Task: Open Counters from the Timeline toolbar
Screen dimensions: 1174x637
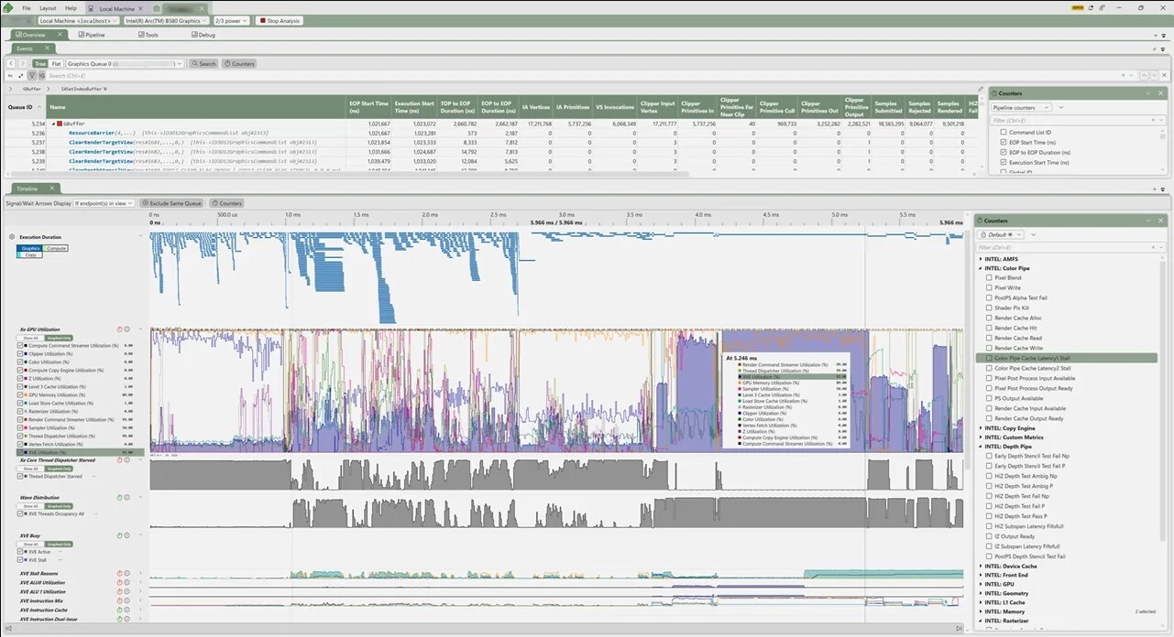Action: pyautogui.click(x=226, y=203)
